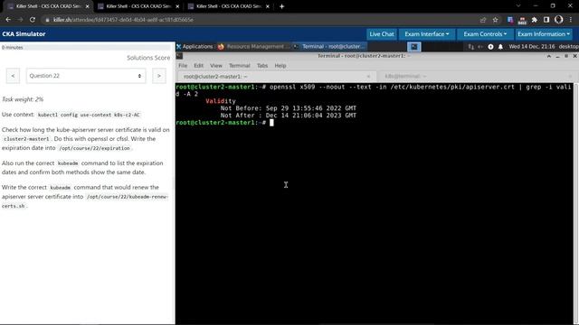Viewport: 579px width, 325px height.
Task: Open the Terminal menu in menubar
Action: 239,66
